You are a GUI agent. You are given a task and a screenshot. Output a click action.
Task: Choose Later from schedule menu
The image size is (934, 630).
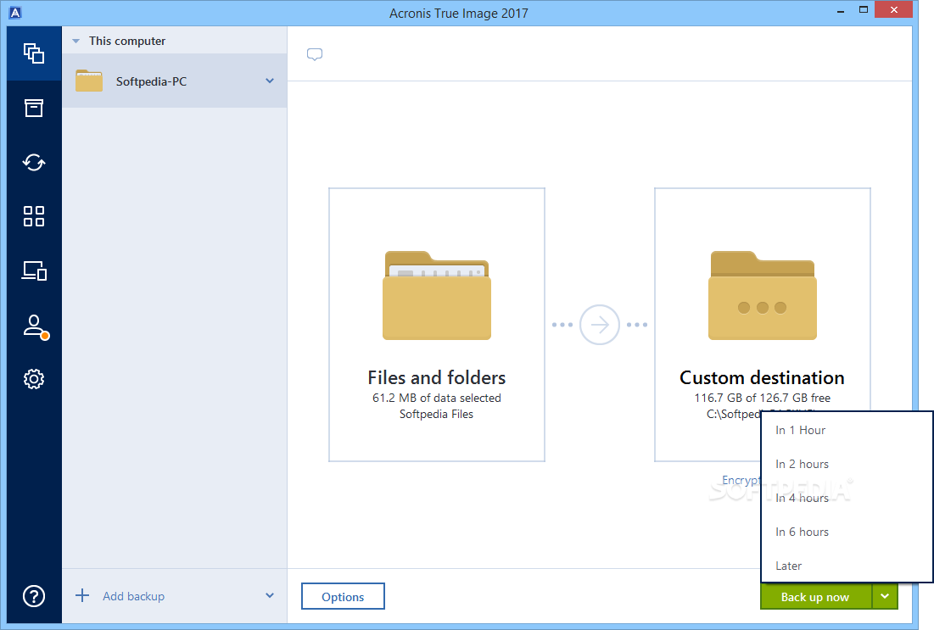coord(847,566)
